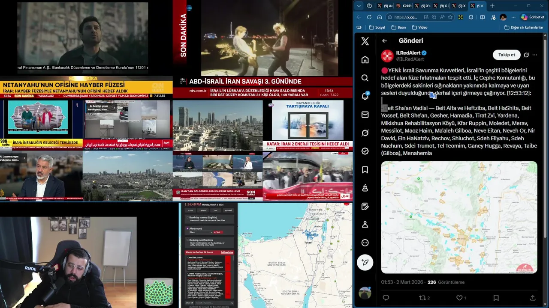Open the tab actions dropdown arrow
The width and height of the screenshot is (549, 308).
tap(359, 6)
